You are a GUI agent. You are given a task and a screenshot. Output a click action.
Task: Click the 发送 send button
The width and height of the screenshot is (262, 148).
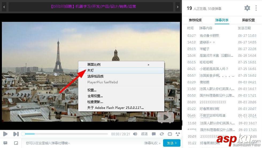(172, 143)
